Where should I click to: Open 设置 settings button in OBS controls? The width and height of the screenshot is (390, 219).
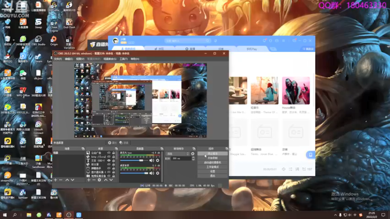pyautogui.click(x=213, y=171)
